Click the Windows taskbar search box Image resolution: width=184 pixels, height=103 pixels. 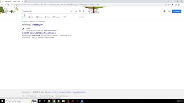pos(21,101)
